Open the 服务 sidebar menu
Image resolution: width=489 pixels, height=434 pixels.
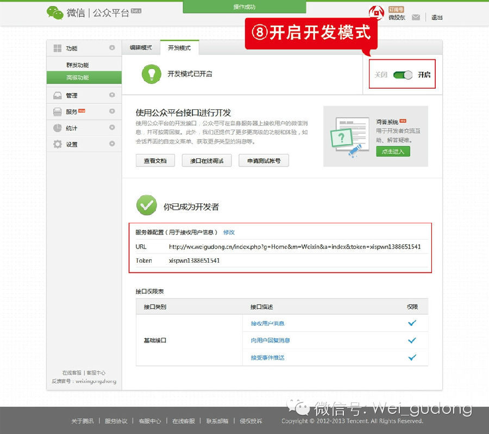point(84,112)
